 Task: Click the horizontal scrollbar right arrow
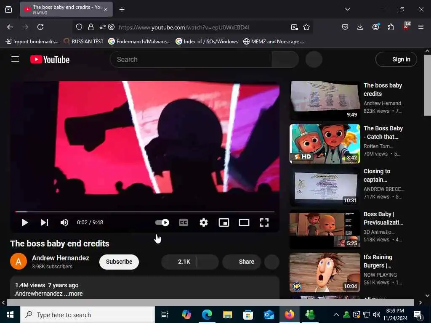click(420, 302)
